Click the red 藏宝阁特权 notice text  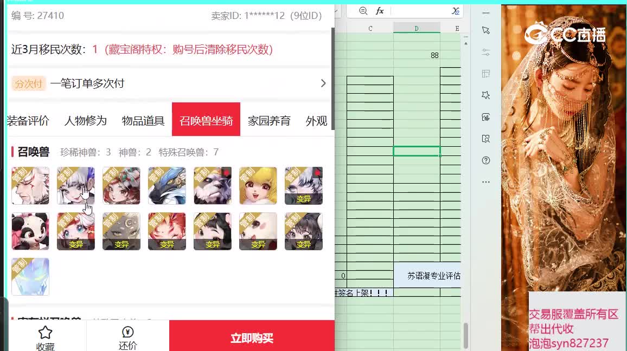188,49
